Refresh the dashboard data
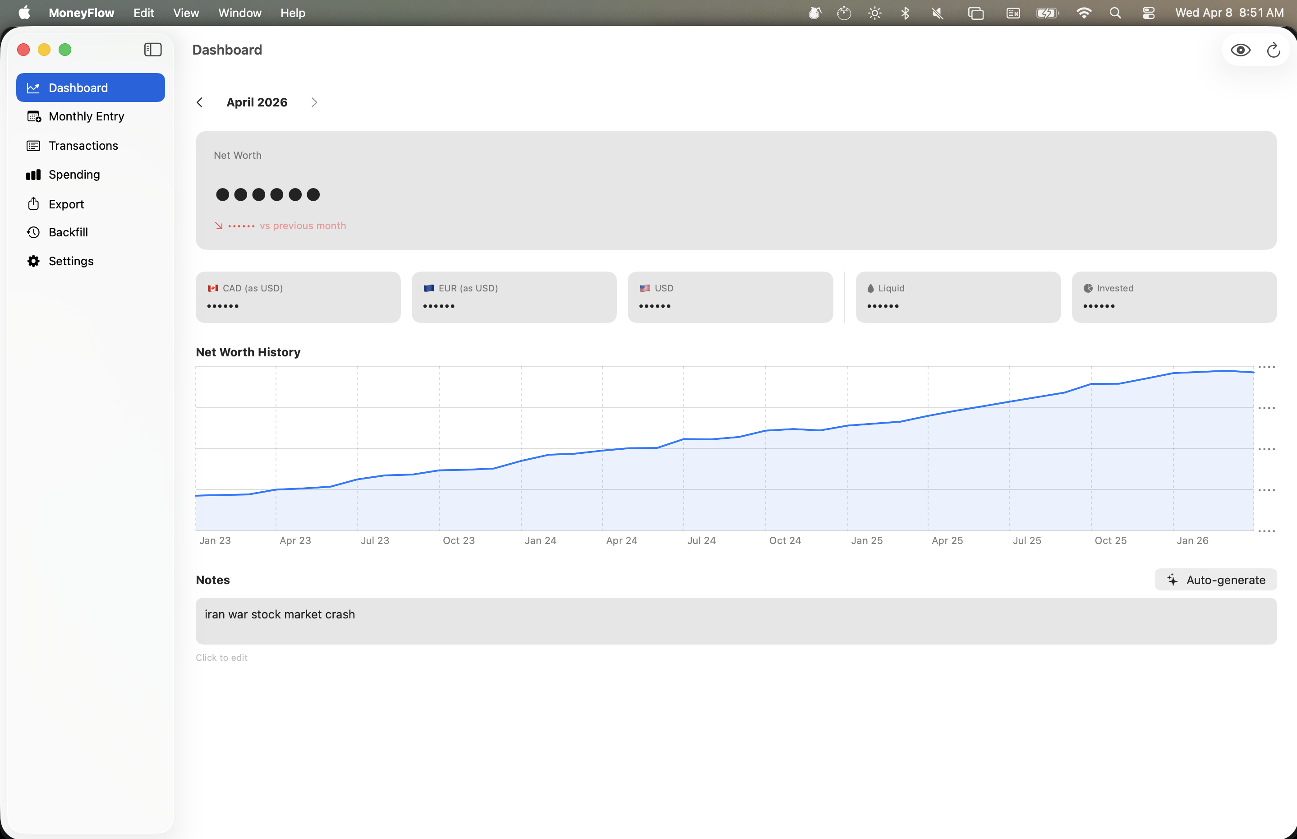The height and width of the screenshot is (839, 1297). coord(1273,50)
